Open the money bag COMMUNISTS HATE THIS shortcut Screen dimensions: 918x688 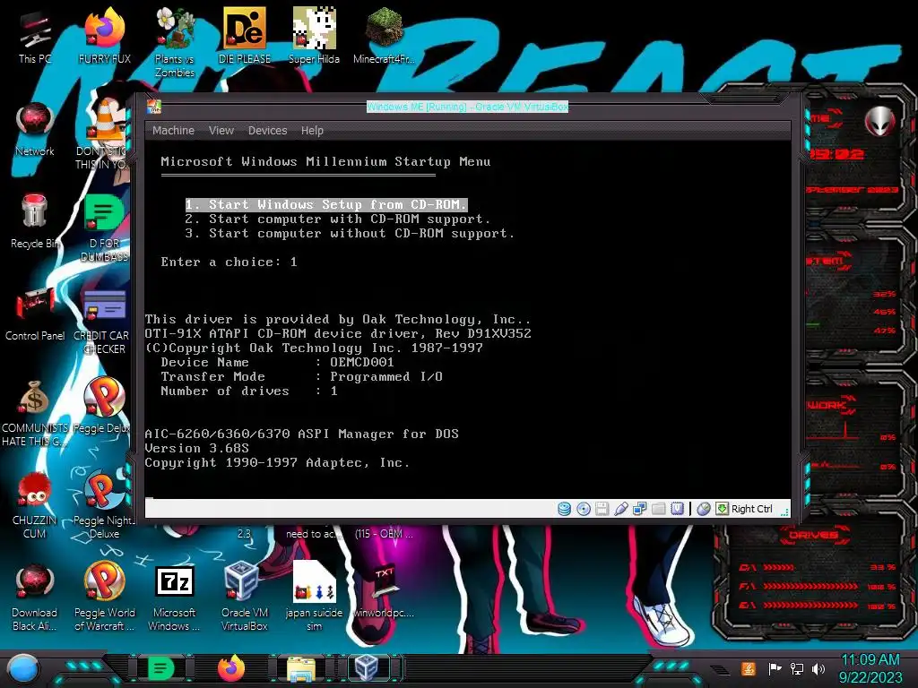tap(35, 413)
